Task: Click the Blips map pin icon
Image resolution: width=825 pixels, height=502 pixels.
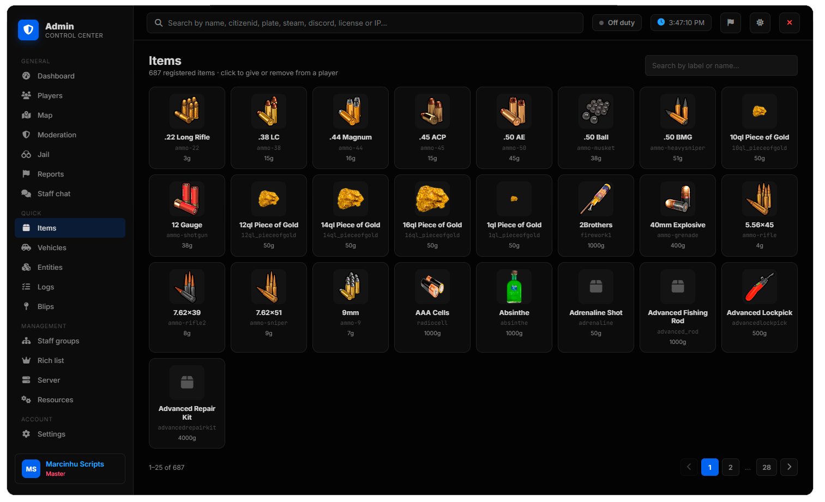Action: [x=26, y=306]
